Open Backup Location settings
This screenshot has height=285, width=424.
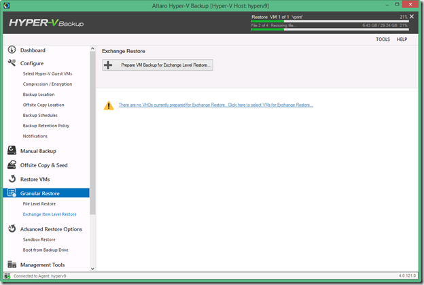(x=39, y=95)
